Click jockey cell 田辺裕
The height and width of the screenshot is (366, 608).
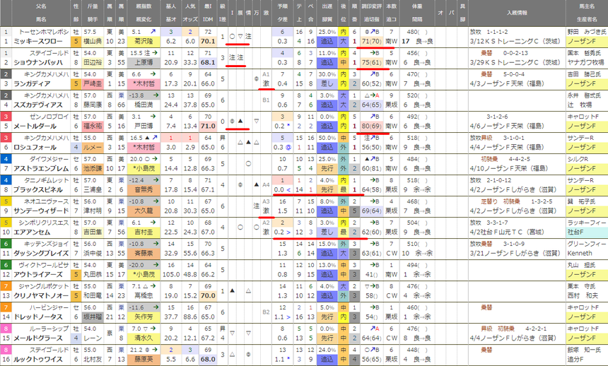click(93, 62)
